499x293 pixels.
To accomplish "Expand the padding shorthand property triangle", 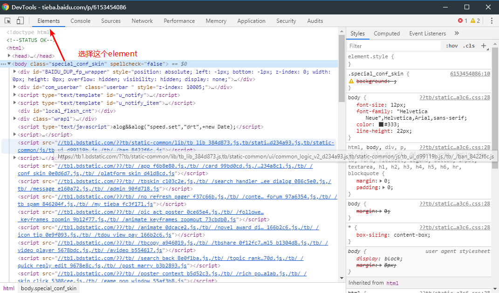I will (384, 187).
